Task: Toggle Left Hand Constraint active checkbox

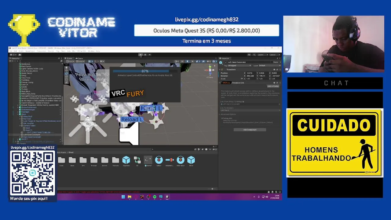Action: (226, 62)
